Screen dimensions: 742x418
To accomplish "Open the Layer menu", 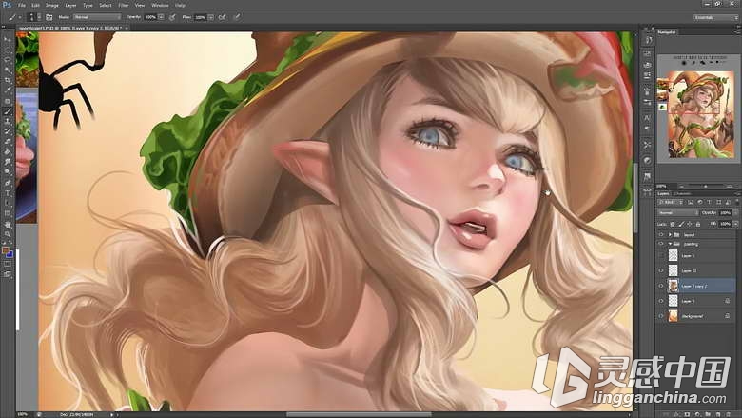I will click(x=70, y=5).
